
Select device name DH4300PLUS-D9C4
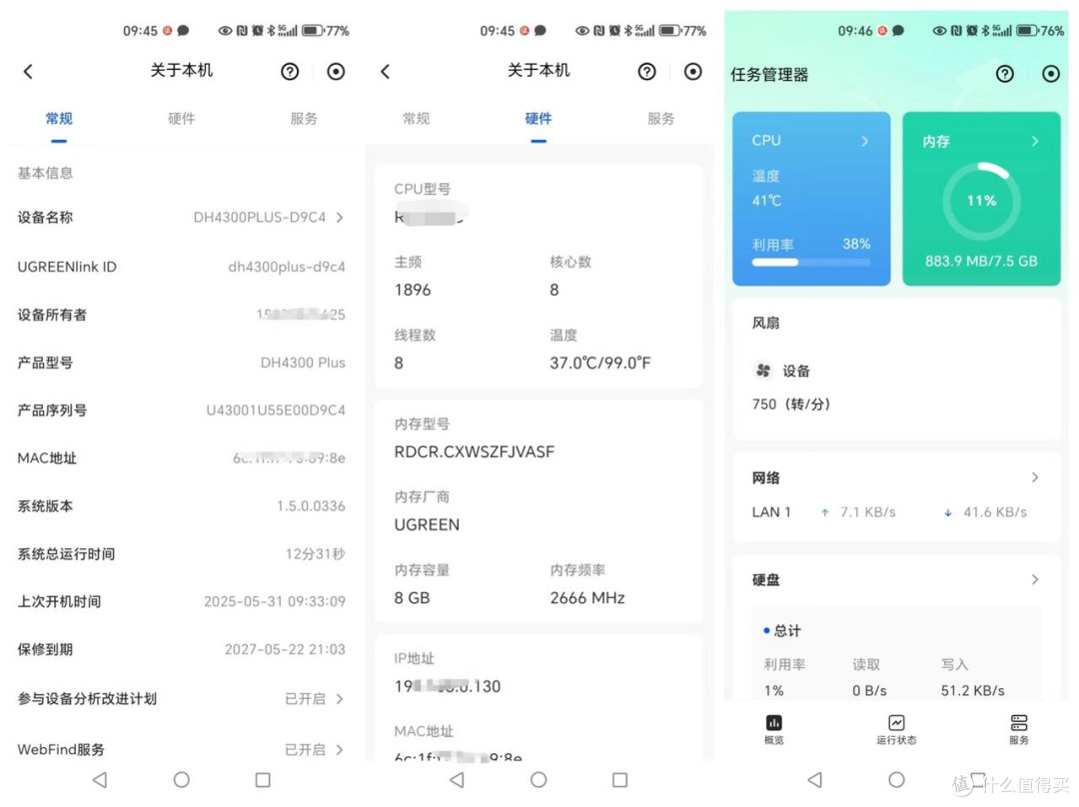point(260,218)
